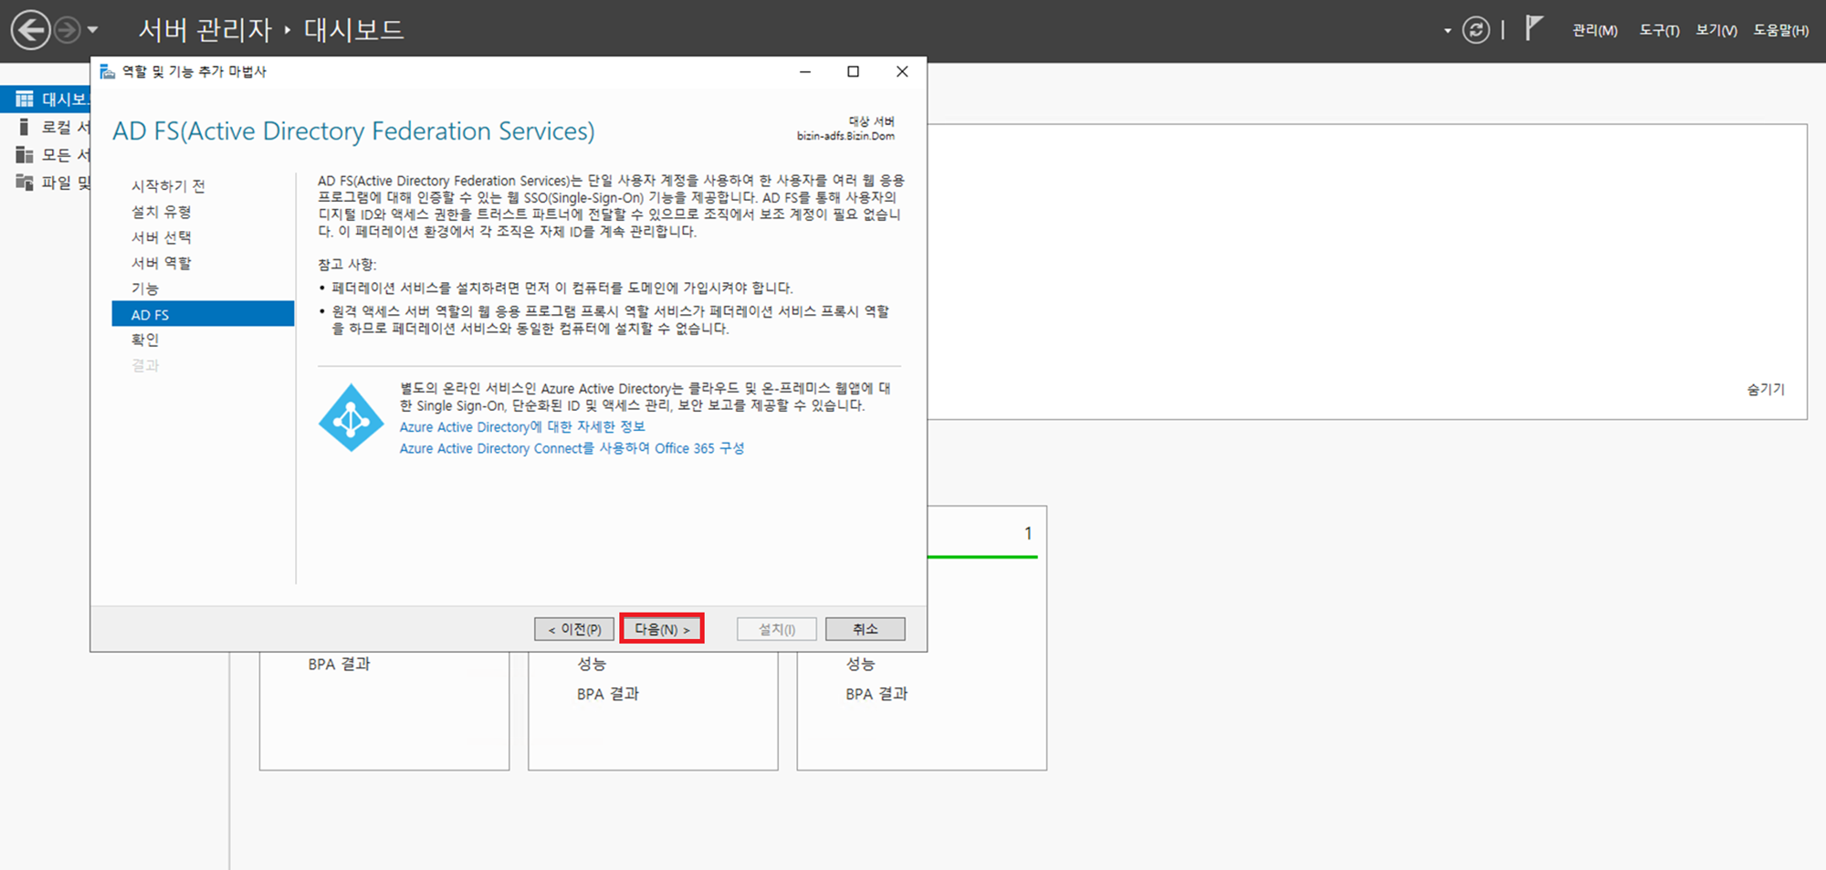Go to the 기능 wizard step
Image resolution: width=1826 pixels, height=870 pixels.
[144, 288]
